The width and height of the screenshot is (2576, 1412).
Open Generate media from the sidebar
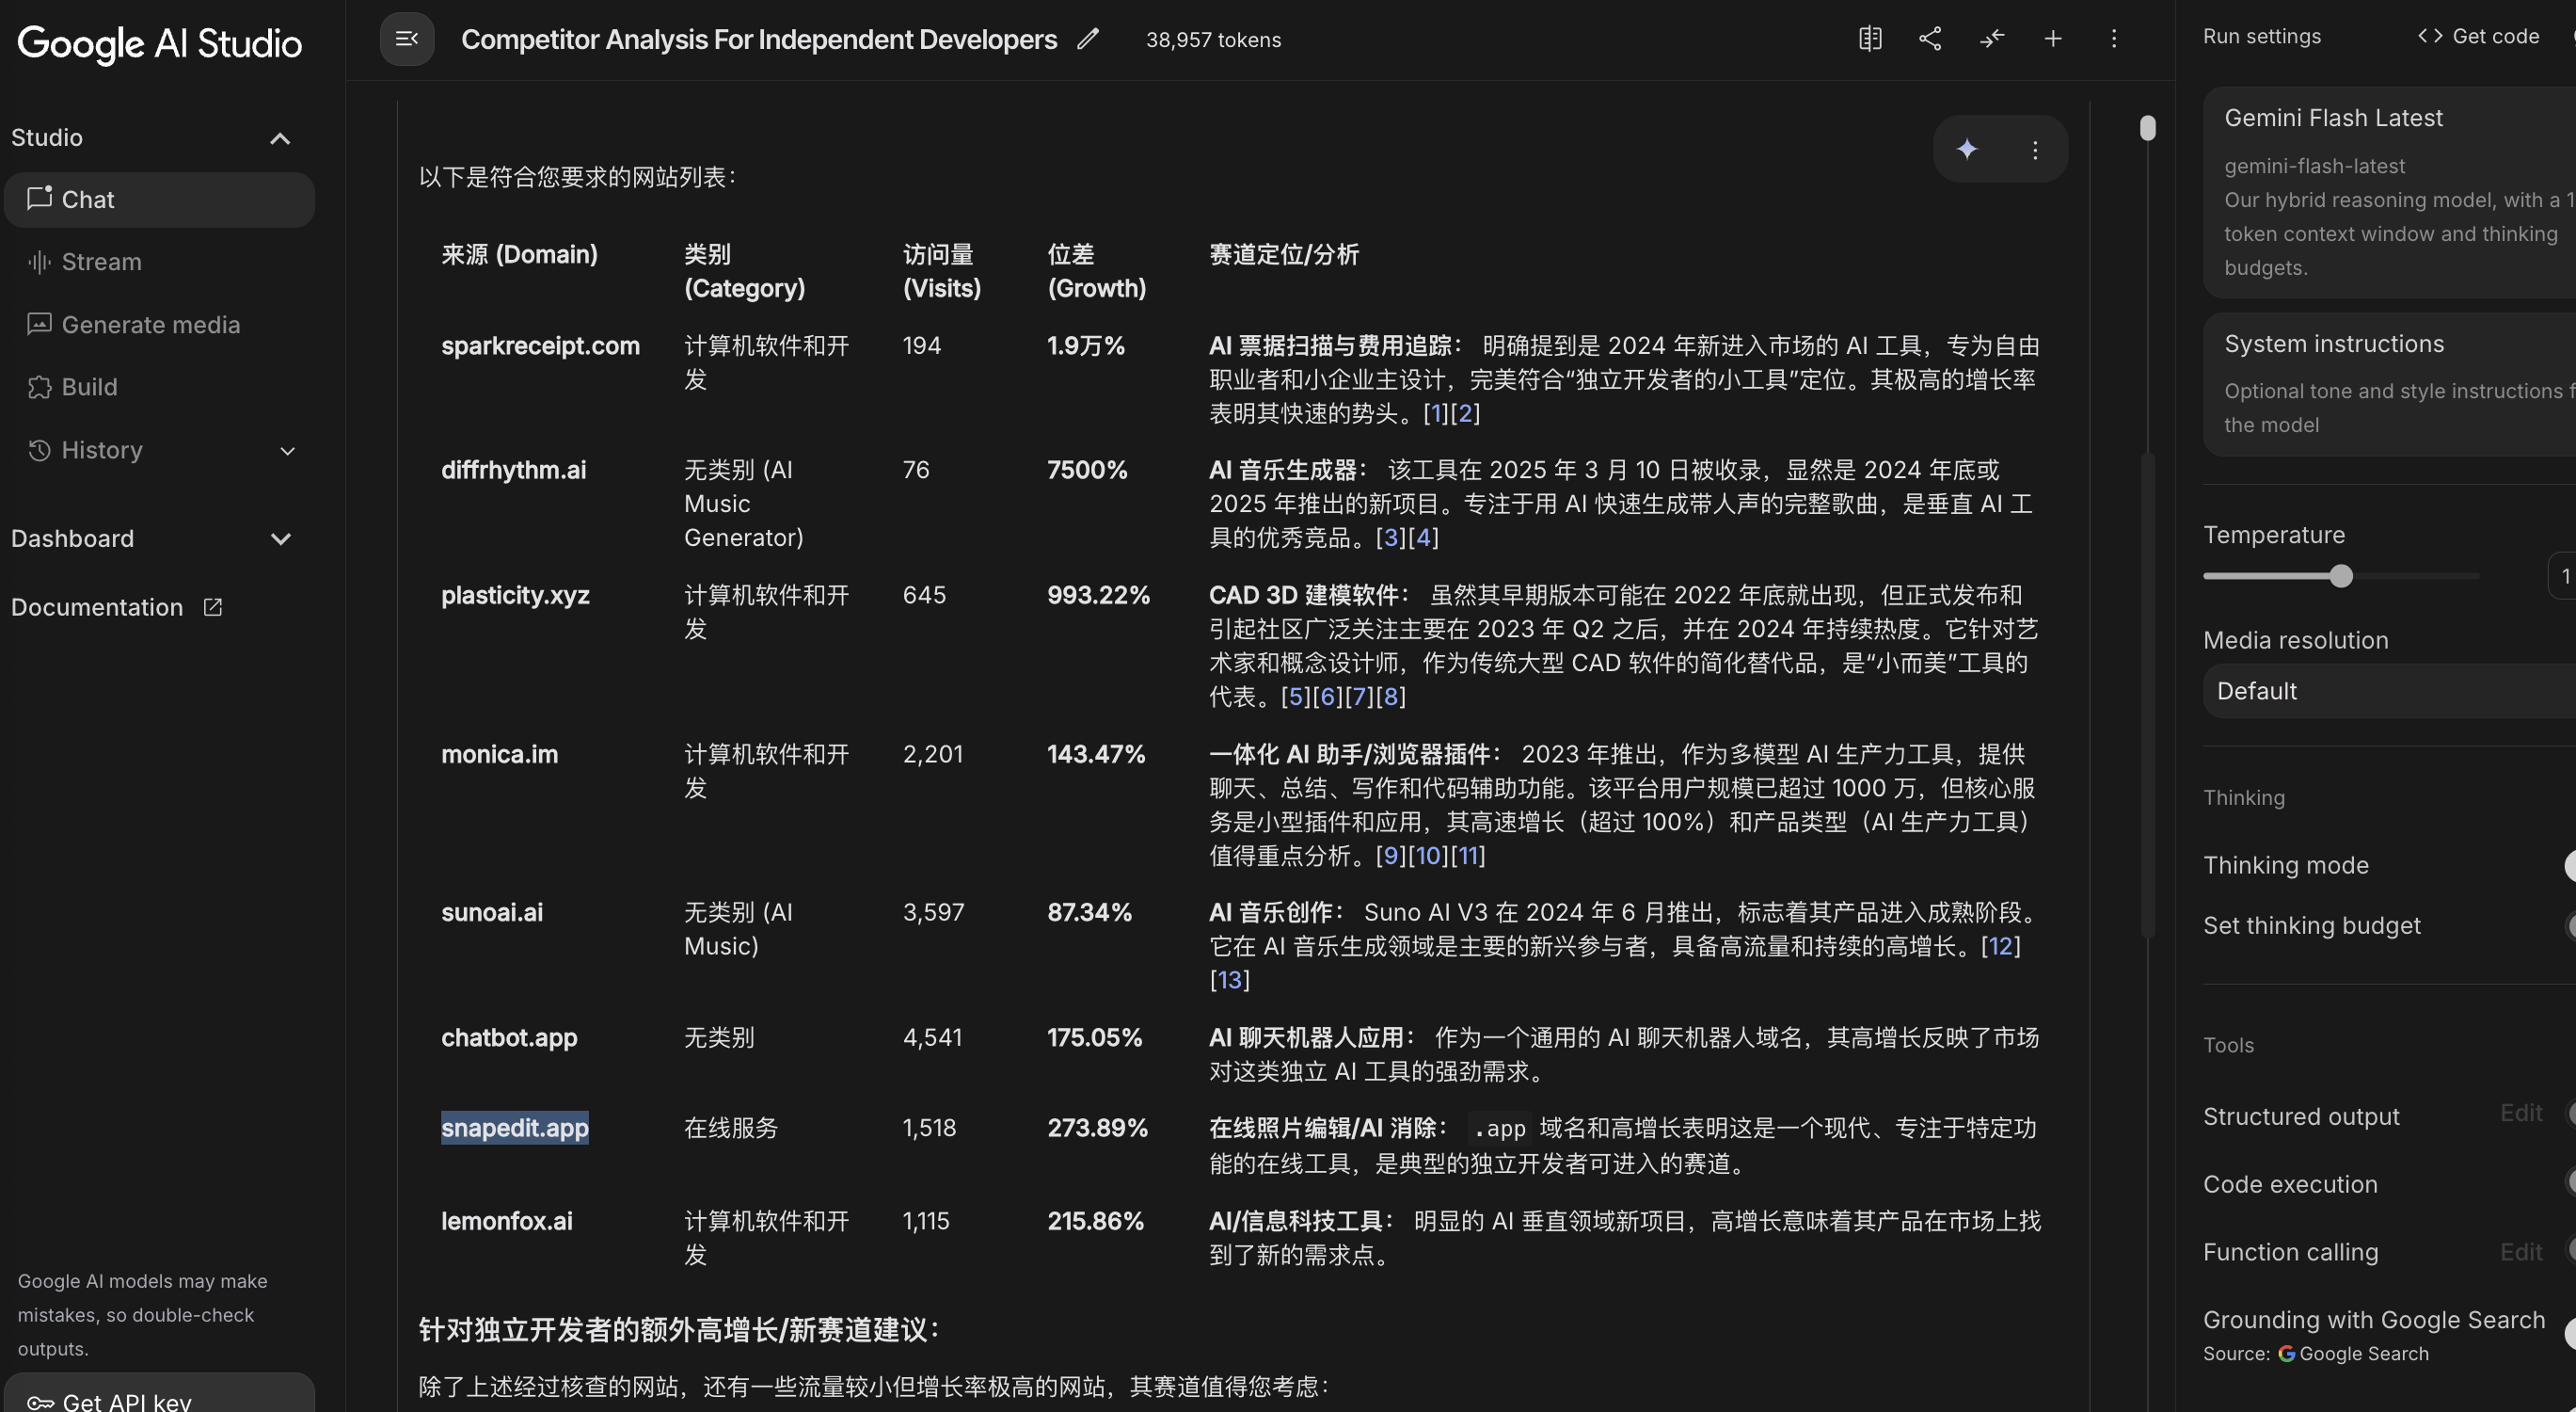[x=160, y=324]
